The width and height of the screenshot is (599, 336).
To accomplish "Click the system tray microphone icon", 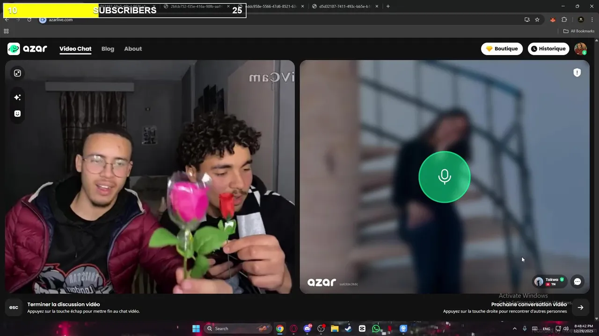I will tap(525, 329).
